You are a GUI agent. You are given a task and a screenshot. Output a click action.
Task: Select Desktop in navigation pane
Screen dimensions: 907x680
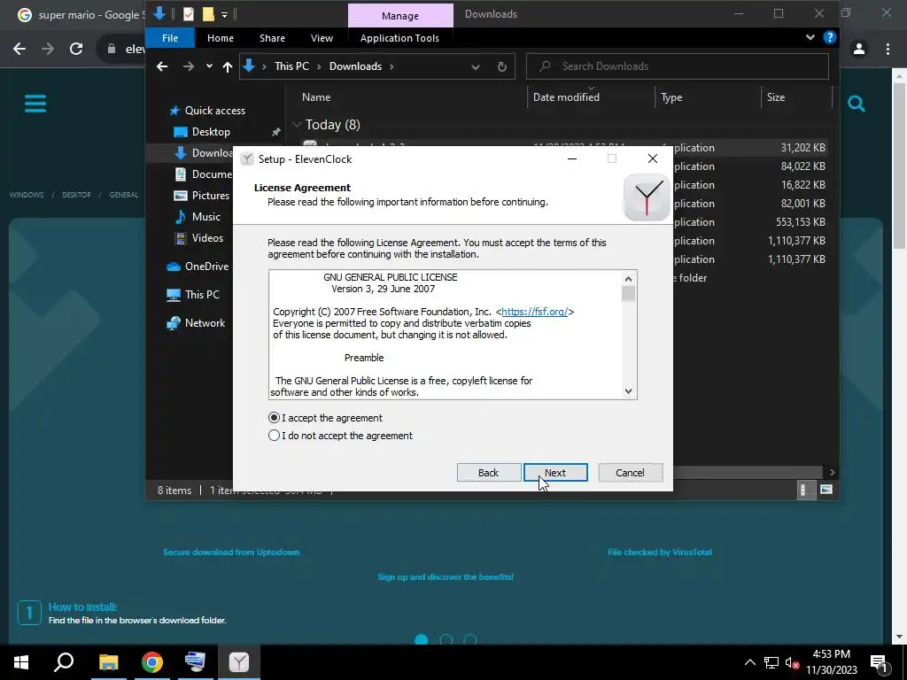(x=202, y=132)
